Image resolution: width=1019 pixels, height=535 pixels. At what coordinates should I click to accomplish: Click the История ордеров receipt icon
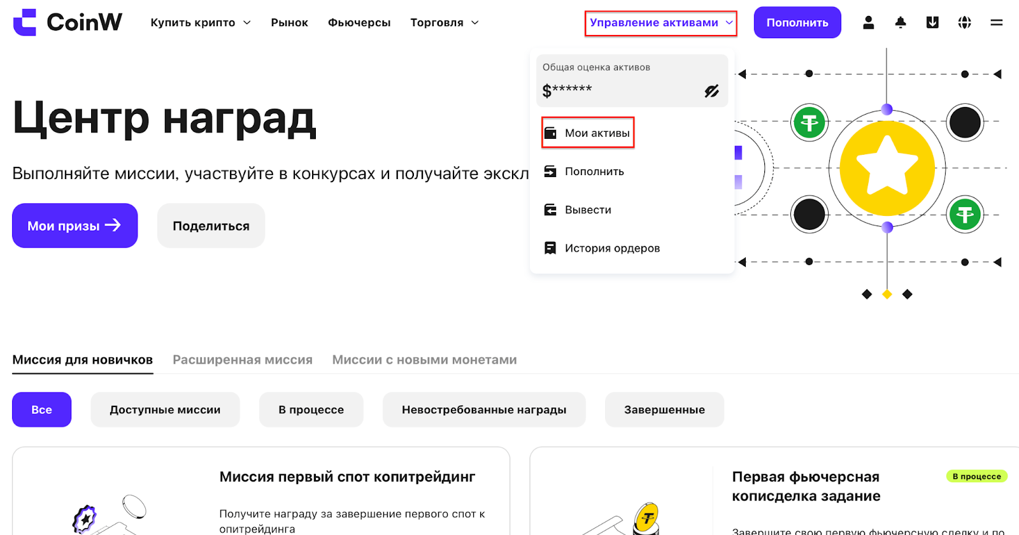[x=550, y=248]
